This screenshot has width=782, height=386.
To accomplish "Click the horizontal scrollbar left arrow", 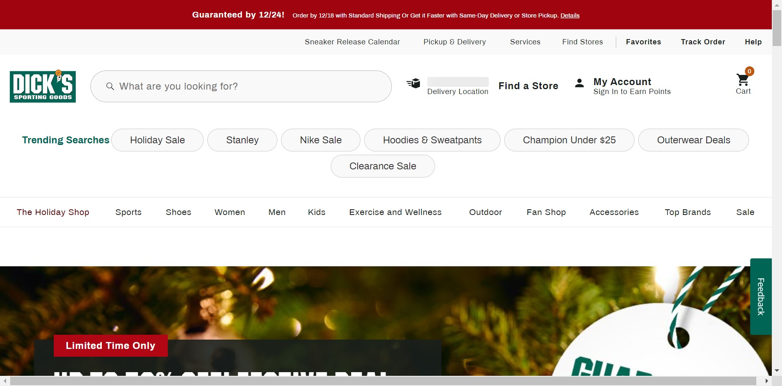I will click(x=5, y=381).
